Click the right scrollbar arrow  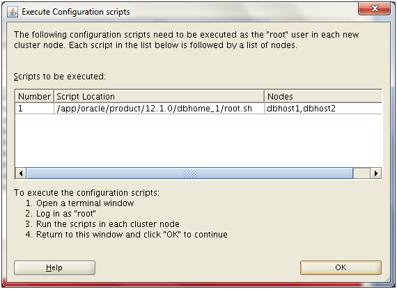[376, 173]
